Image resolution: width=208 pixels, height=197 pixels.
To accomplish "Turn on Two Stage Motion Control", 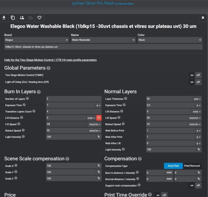I will (x=192, y=75).
